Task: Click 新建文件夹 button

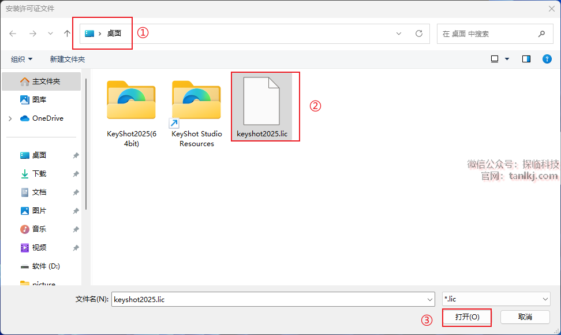Action: coord(68,59)
